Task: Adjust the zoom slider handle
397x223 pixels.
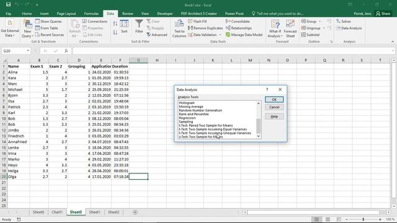Action: (364, 219)
